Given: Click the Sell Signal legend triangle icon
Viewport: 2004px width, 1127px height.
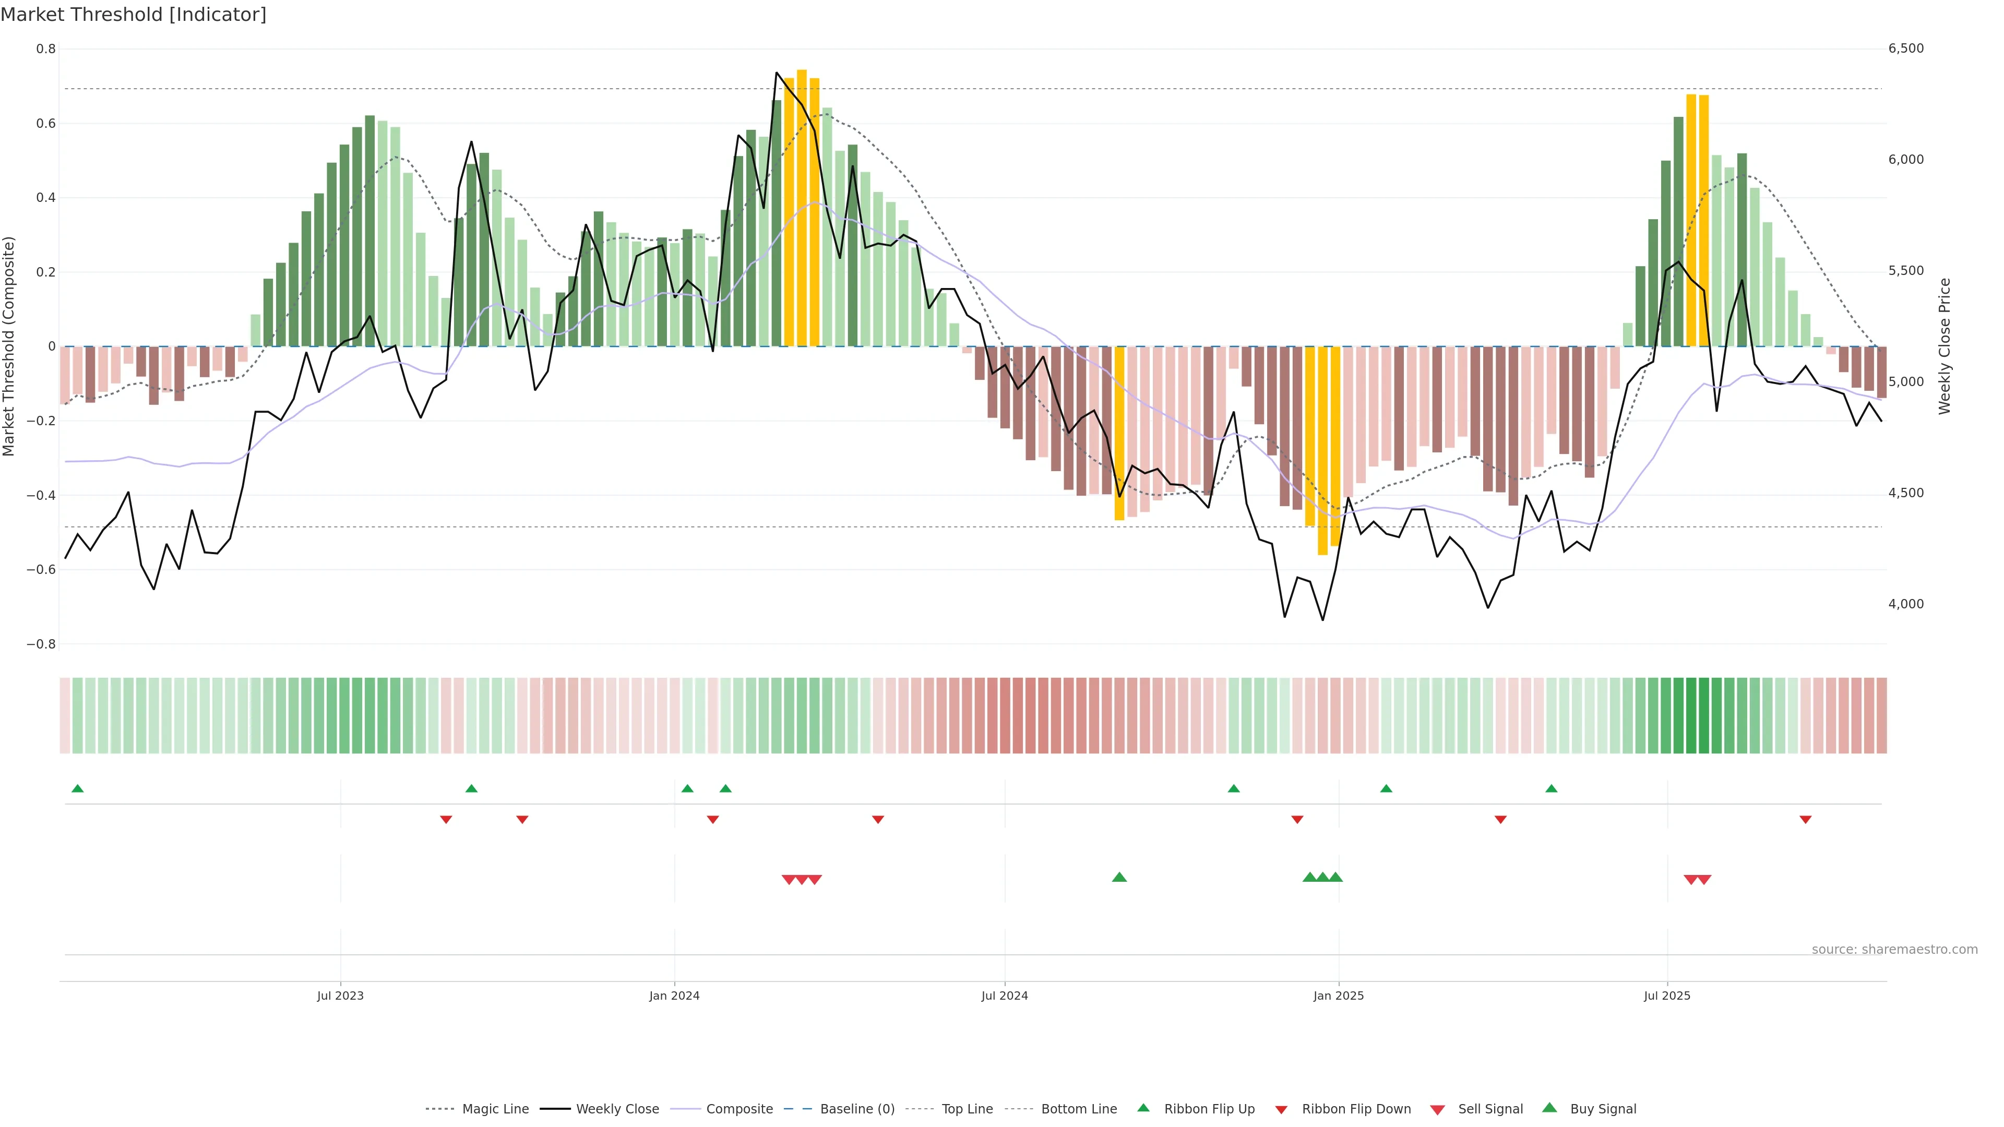Looking at the screenshot, I should click(1437, 1110).
